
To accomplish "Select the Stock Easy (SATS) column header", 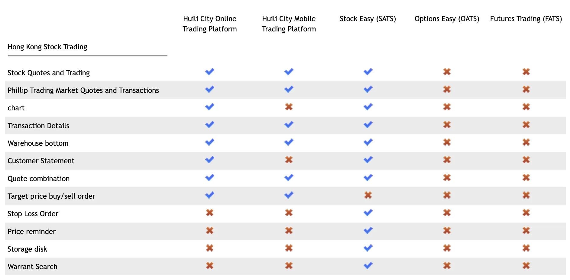I will [x=368, y=19].
